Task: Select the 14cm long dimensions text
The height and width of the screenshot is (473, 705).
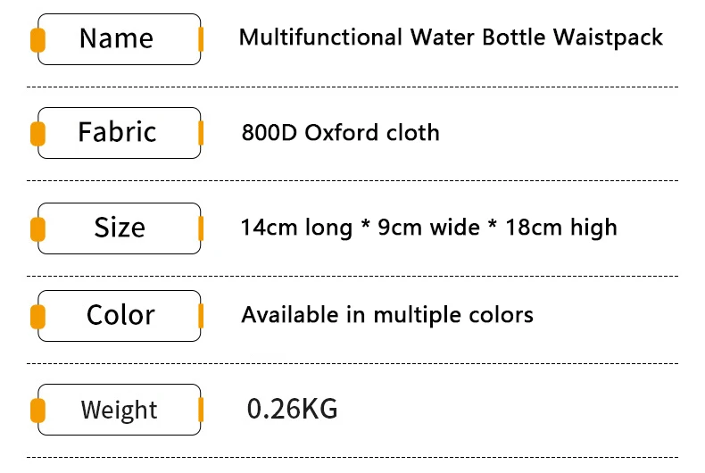Action: (428, 228)
